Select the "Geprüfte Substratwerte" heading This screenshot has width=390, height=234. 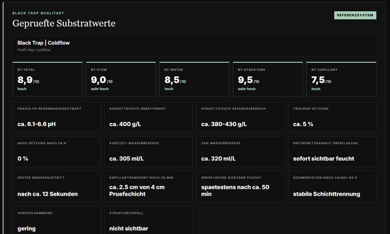point(64,23)
